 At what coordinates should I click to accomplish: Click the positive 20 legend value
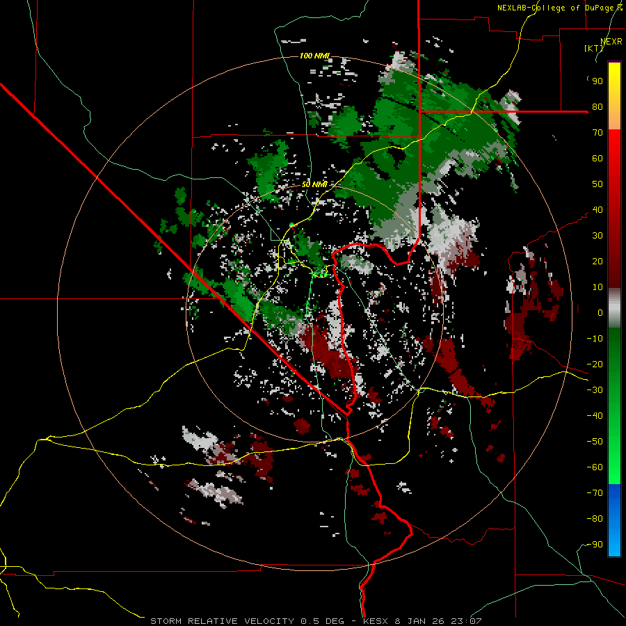pos(597,262)
